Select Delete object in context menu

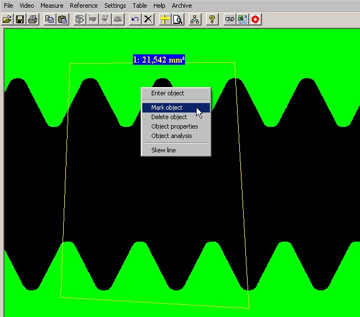(169, 117)
